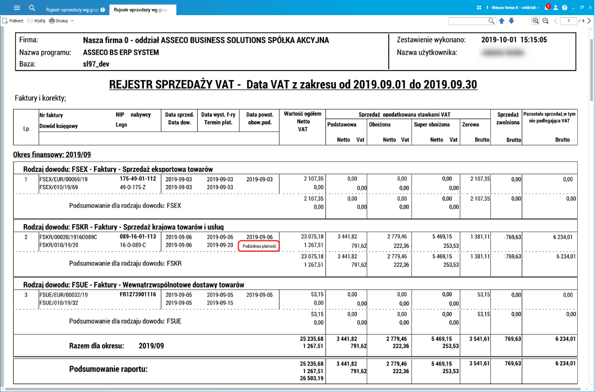Click invoice number FSUE/EUR/00032/19
The width and height of the screenshot is (595, 392).
click(x=63, y=295)
